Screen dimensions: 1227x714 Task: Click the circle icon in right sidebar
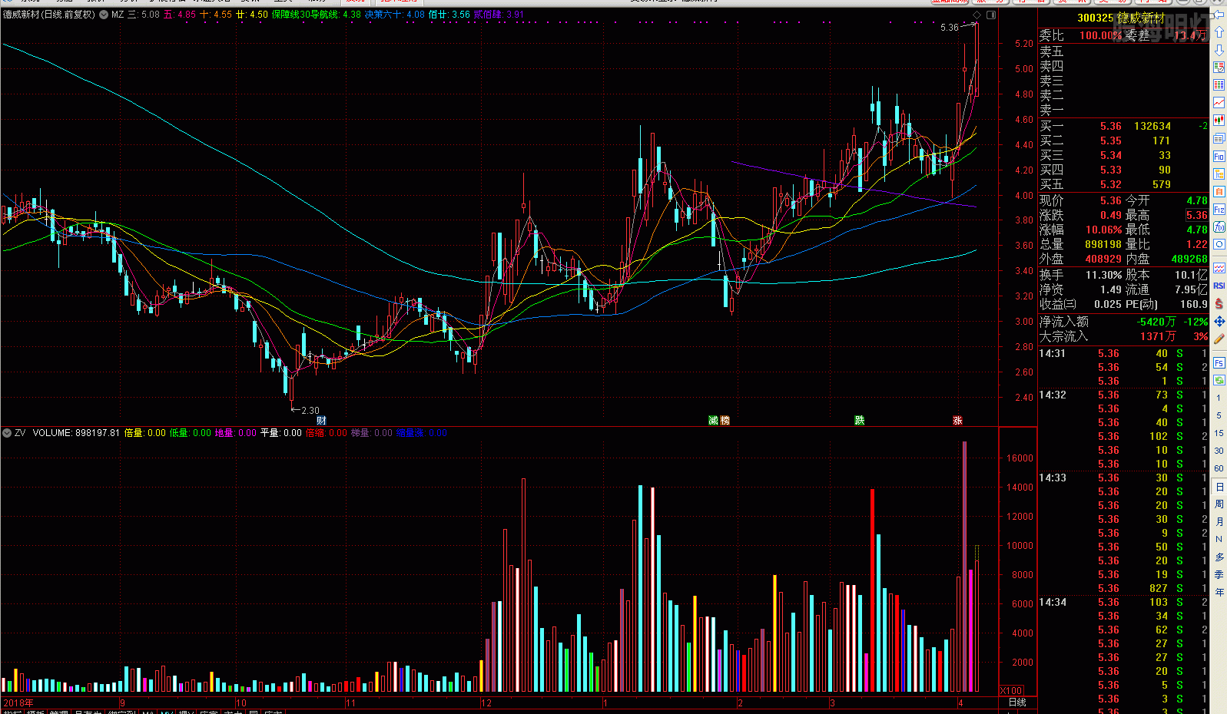[x=1219, y=245]
